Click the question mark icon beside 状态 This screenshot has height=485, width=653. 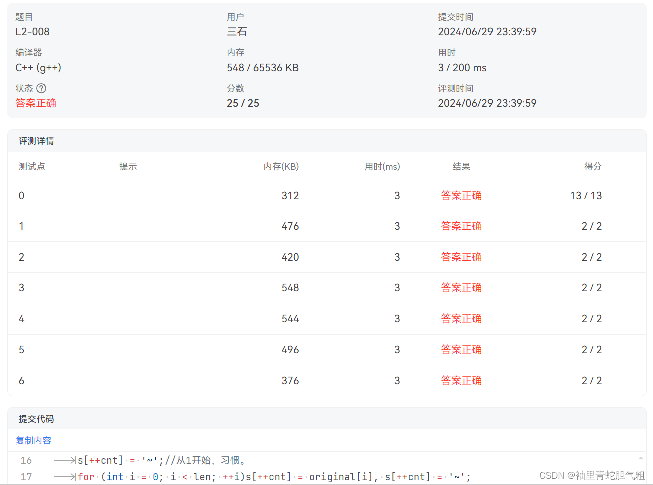[x=41, y=88]
